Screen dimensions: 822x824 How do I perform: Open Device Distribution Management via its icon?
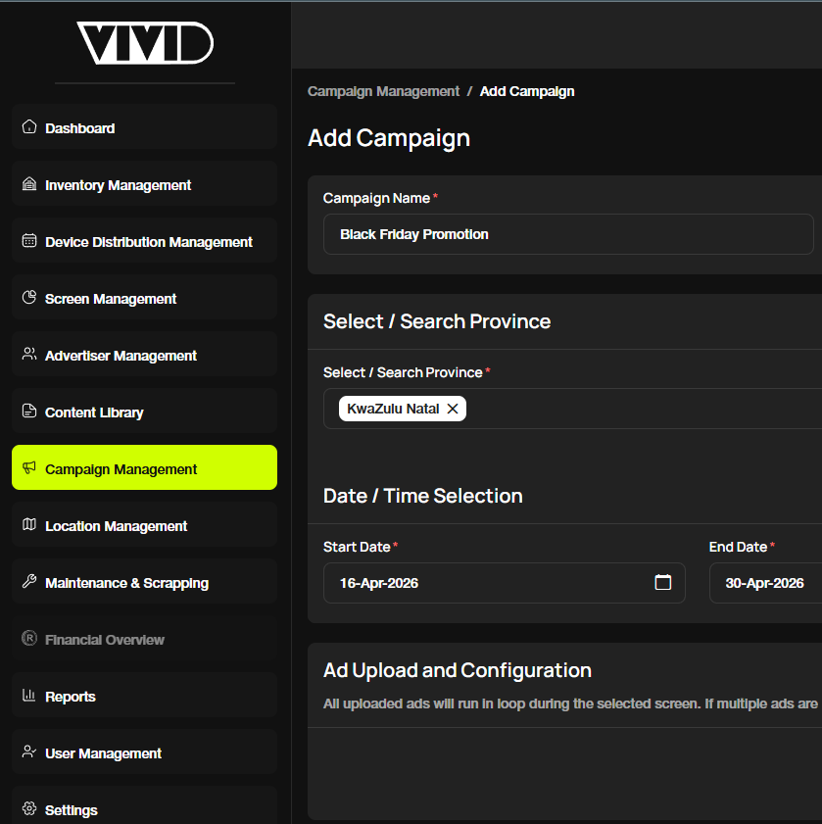point(26,241)
